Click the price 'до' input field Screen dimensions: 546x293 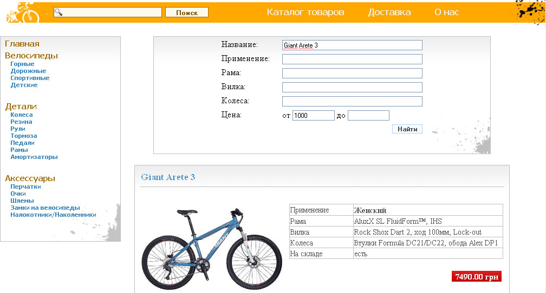[x=368, y=115]
